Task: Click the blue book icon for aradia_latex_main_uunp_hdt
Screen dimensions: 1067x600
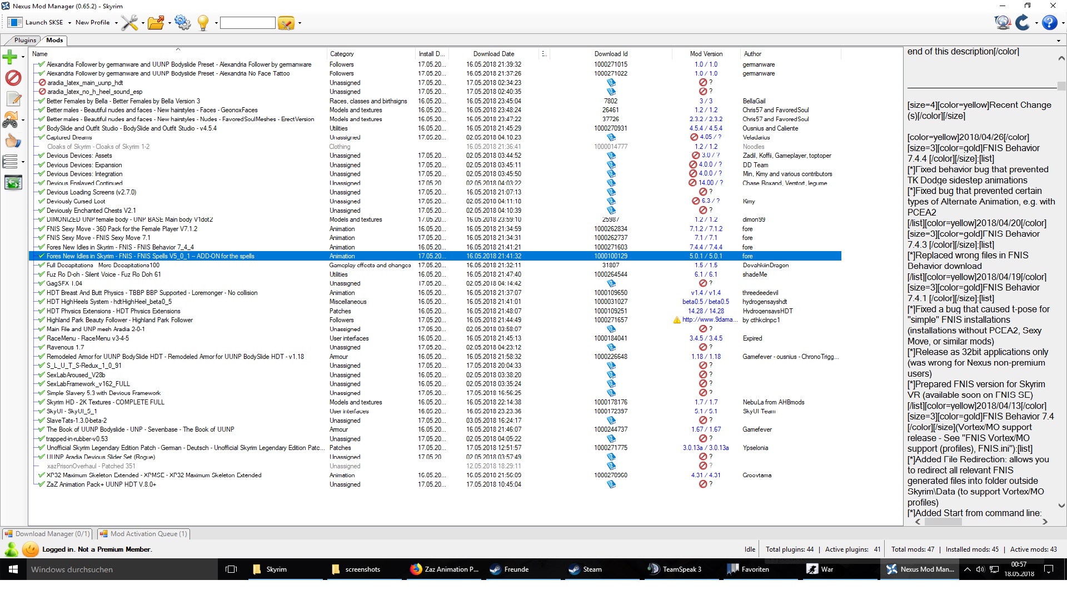Action: point(611,83)
